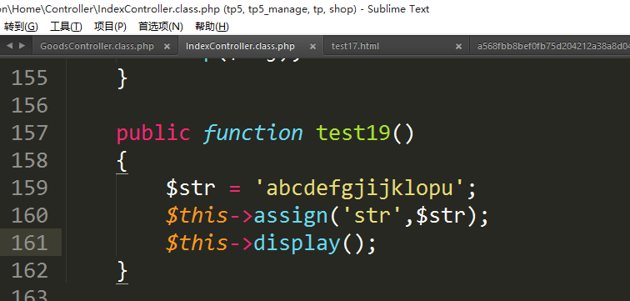This screenshot has width=630, height=301.
Task: Click the 'str' string argument on line 160
Action: point(372,216)
